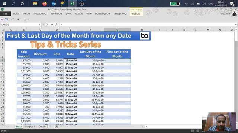Switch to the Output 1 sheet tab
Screen dimensions: 238x133
[x=30, y=126]
